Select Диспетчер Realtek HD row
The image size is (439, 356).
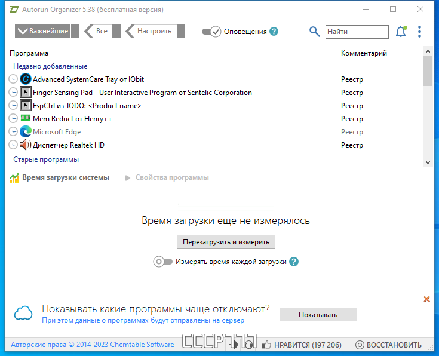(x=213, y=145)
